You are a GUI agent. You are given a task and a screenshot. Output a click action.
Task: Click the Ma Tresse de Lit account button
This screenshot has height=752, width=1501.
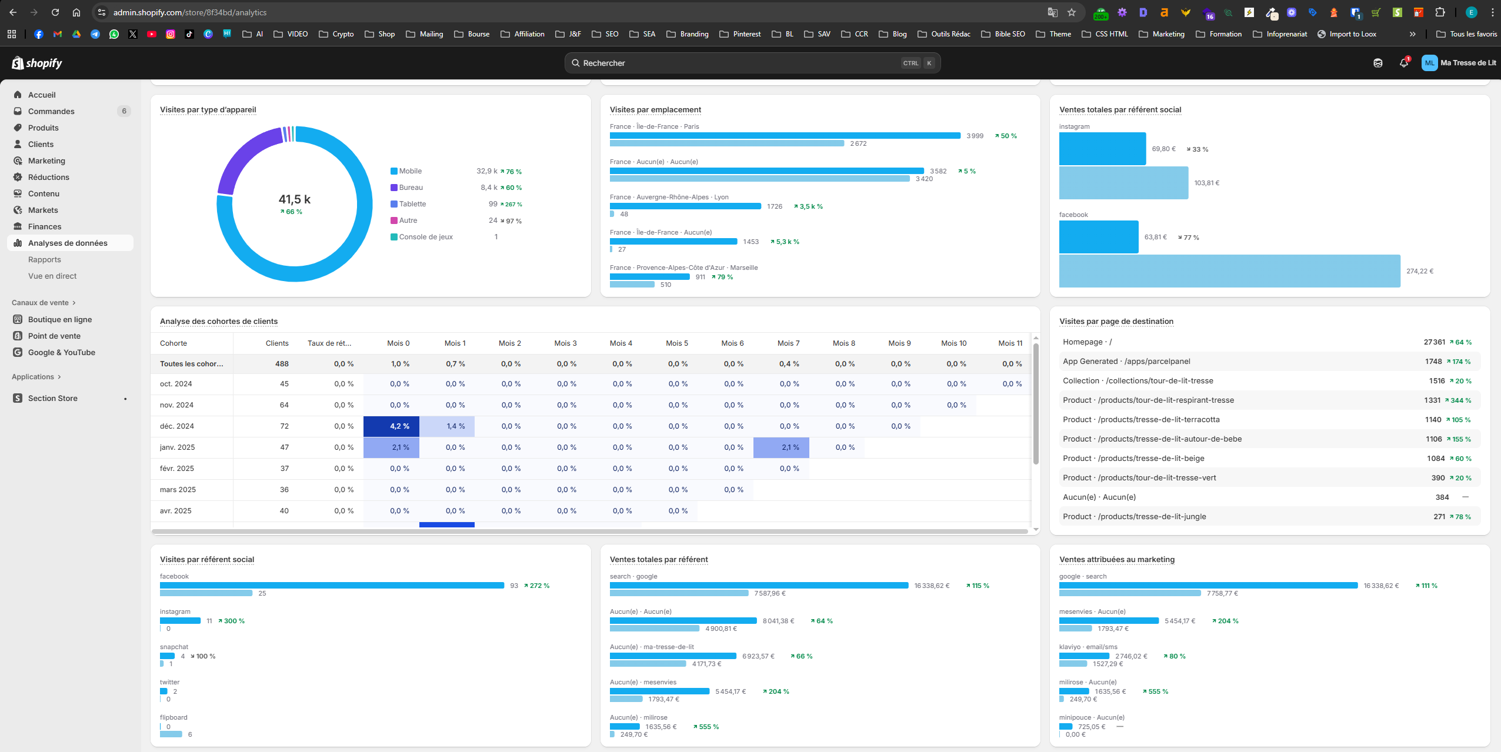coord(1459,63)
